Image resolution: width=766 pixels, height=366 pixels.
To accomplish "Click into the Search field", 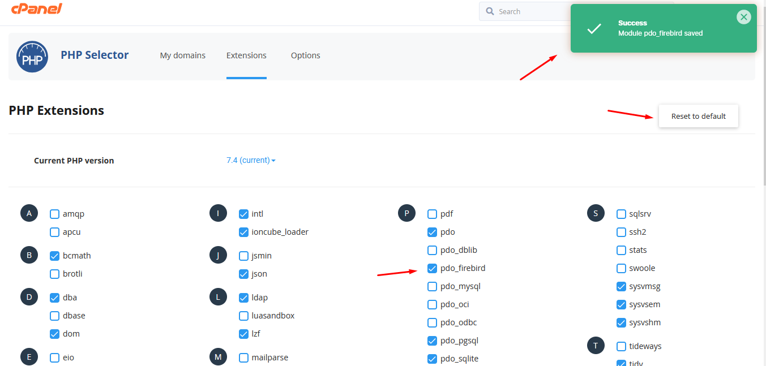I will pyautogui.click(x=527, y=11).
